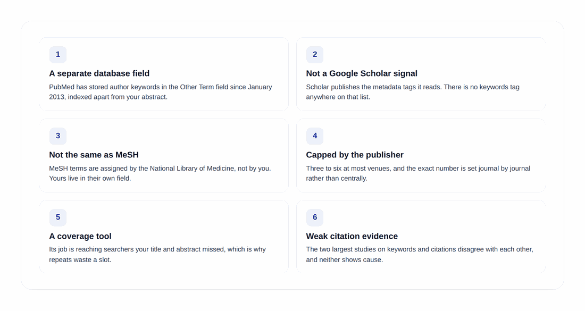Screen dimensions: 585x311
Task: Select heading 'A coverage tool'
Action: coord(80,236)
